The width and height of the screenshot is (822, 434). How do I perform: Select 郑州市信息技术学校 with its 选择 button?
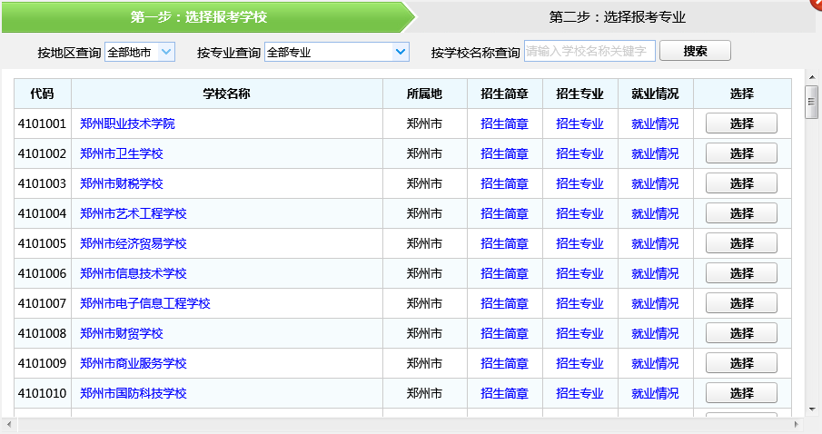741,273
